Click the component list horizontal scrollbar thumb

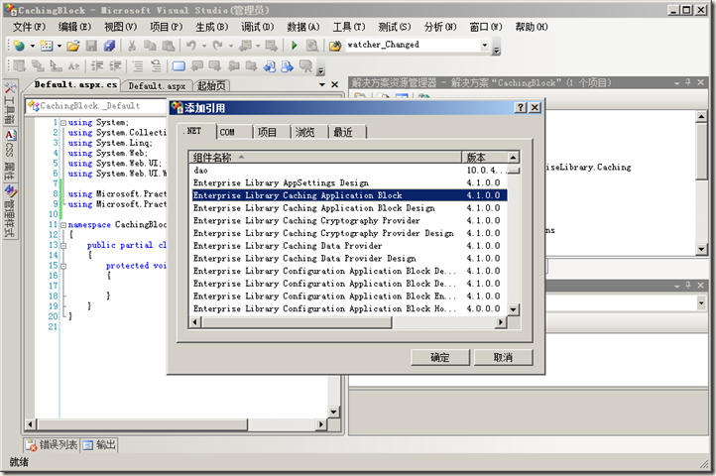point(298,322)
